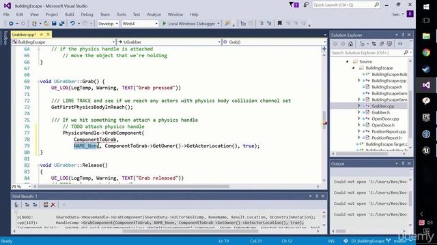Click the Open File folder icon
Image resolution: width=437 pixels, height=245 pixels.
click(x=46, y=24)
